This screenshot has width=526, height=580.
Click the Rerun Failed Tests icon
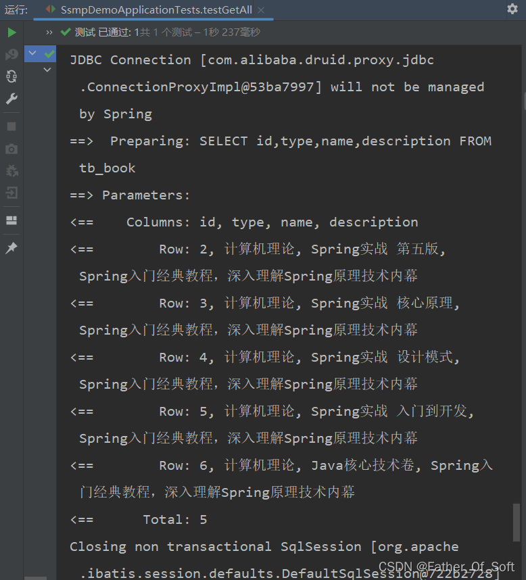coord(11,54)
